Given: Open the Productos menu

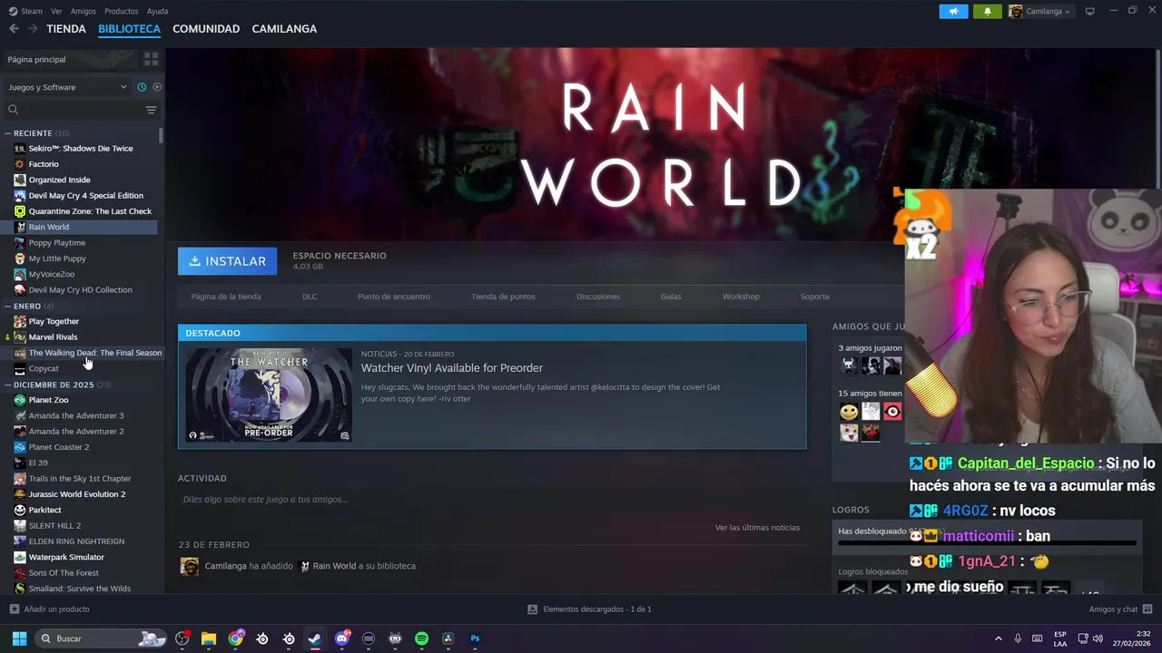Looking at the screenshot, I should coord(121,11).
